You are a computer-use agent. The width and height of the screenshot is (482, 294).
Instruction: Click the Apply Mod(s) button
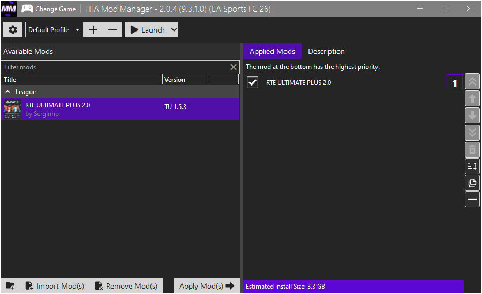(206, 286)
